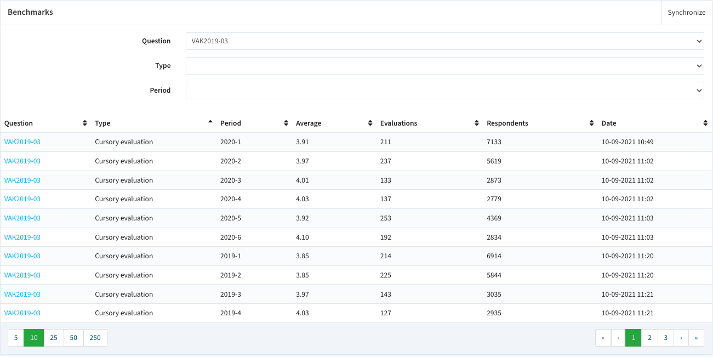
Task: Open VAK2019-03 link for period 2019-3
Action: point(22,294)
